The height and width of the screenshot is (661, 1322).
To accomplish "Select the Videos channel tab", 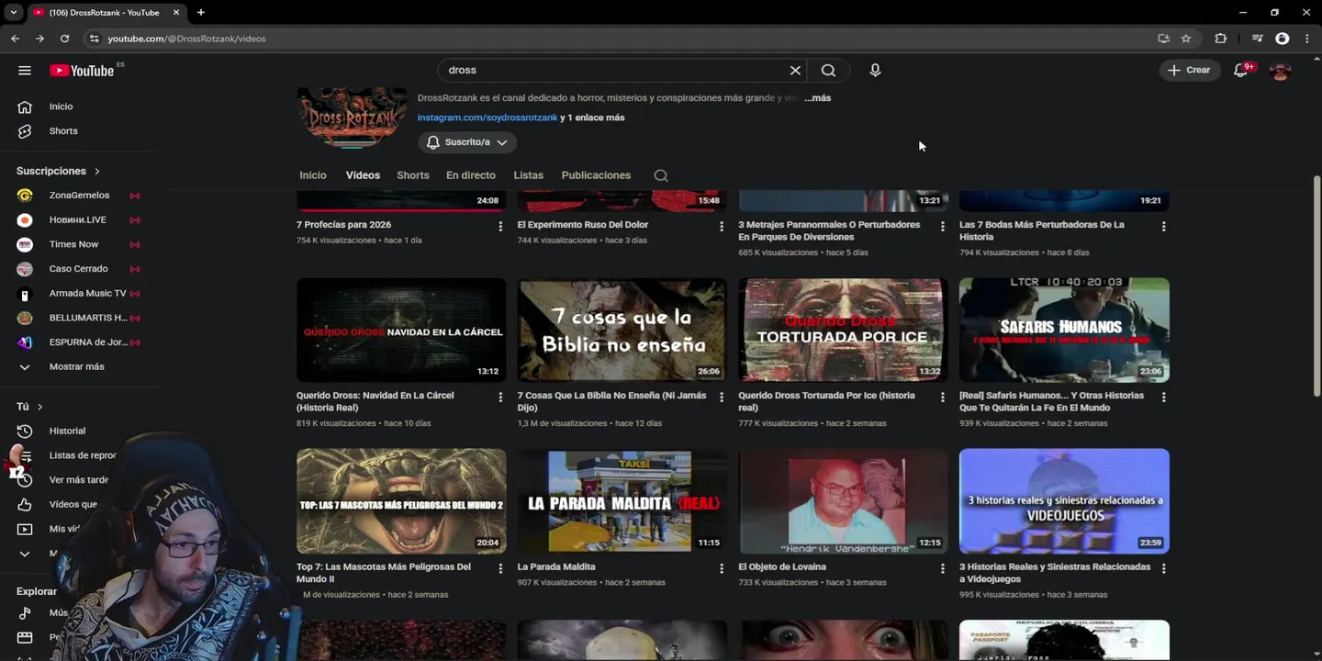I will pos(363,175).
